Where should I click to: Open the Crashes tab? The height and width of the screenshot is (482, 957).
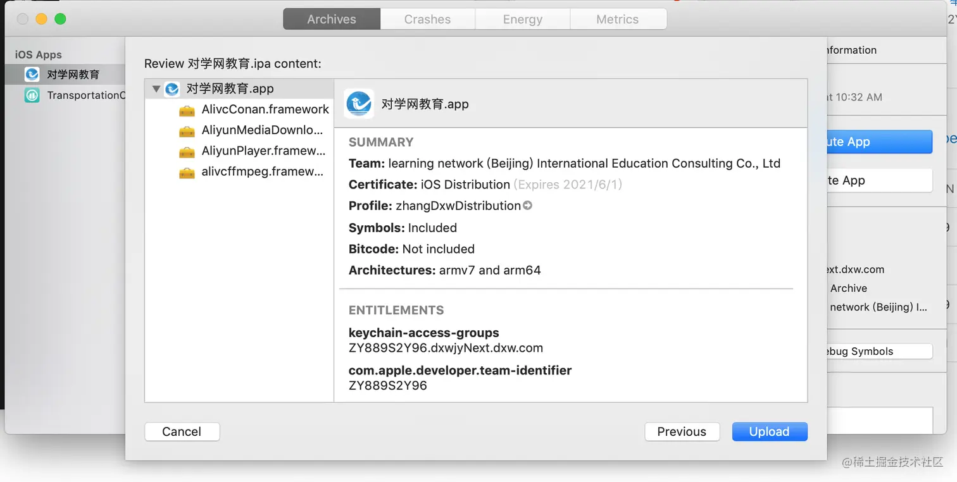427,19
